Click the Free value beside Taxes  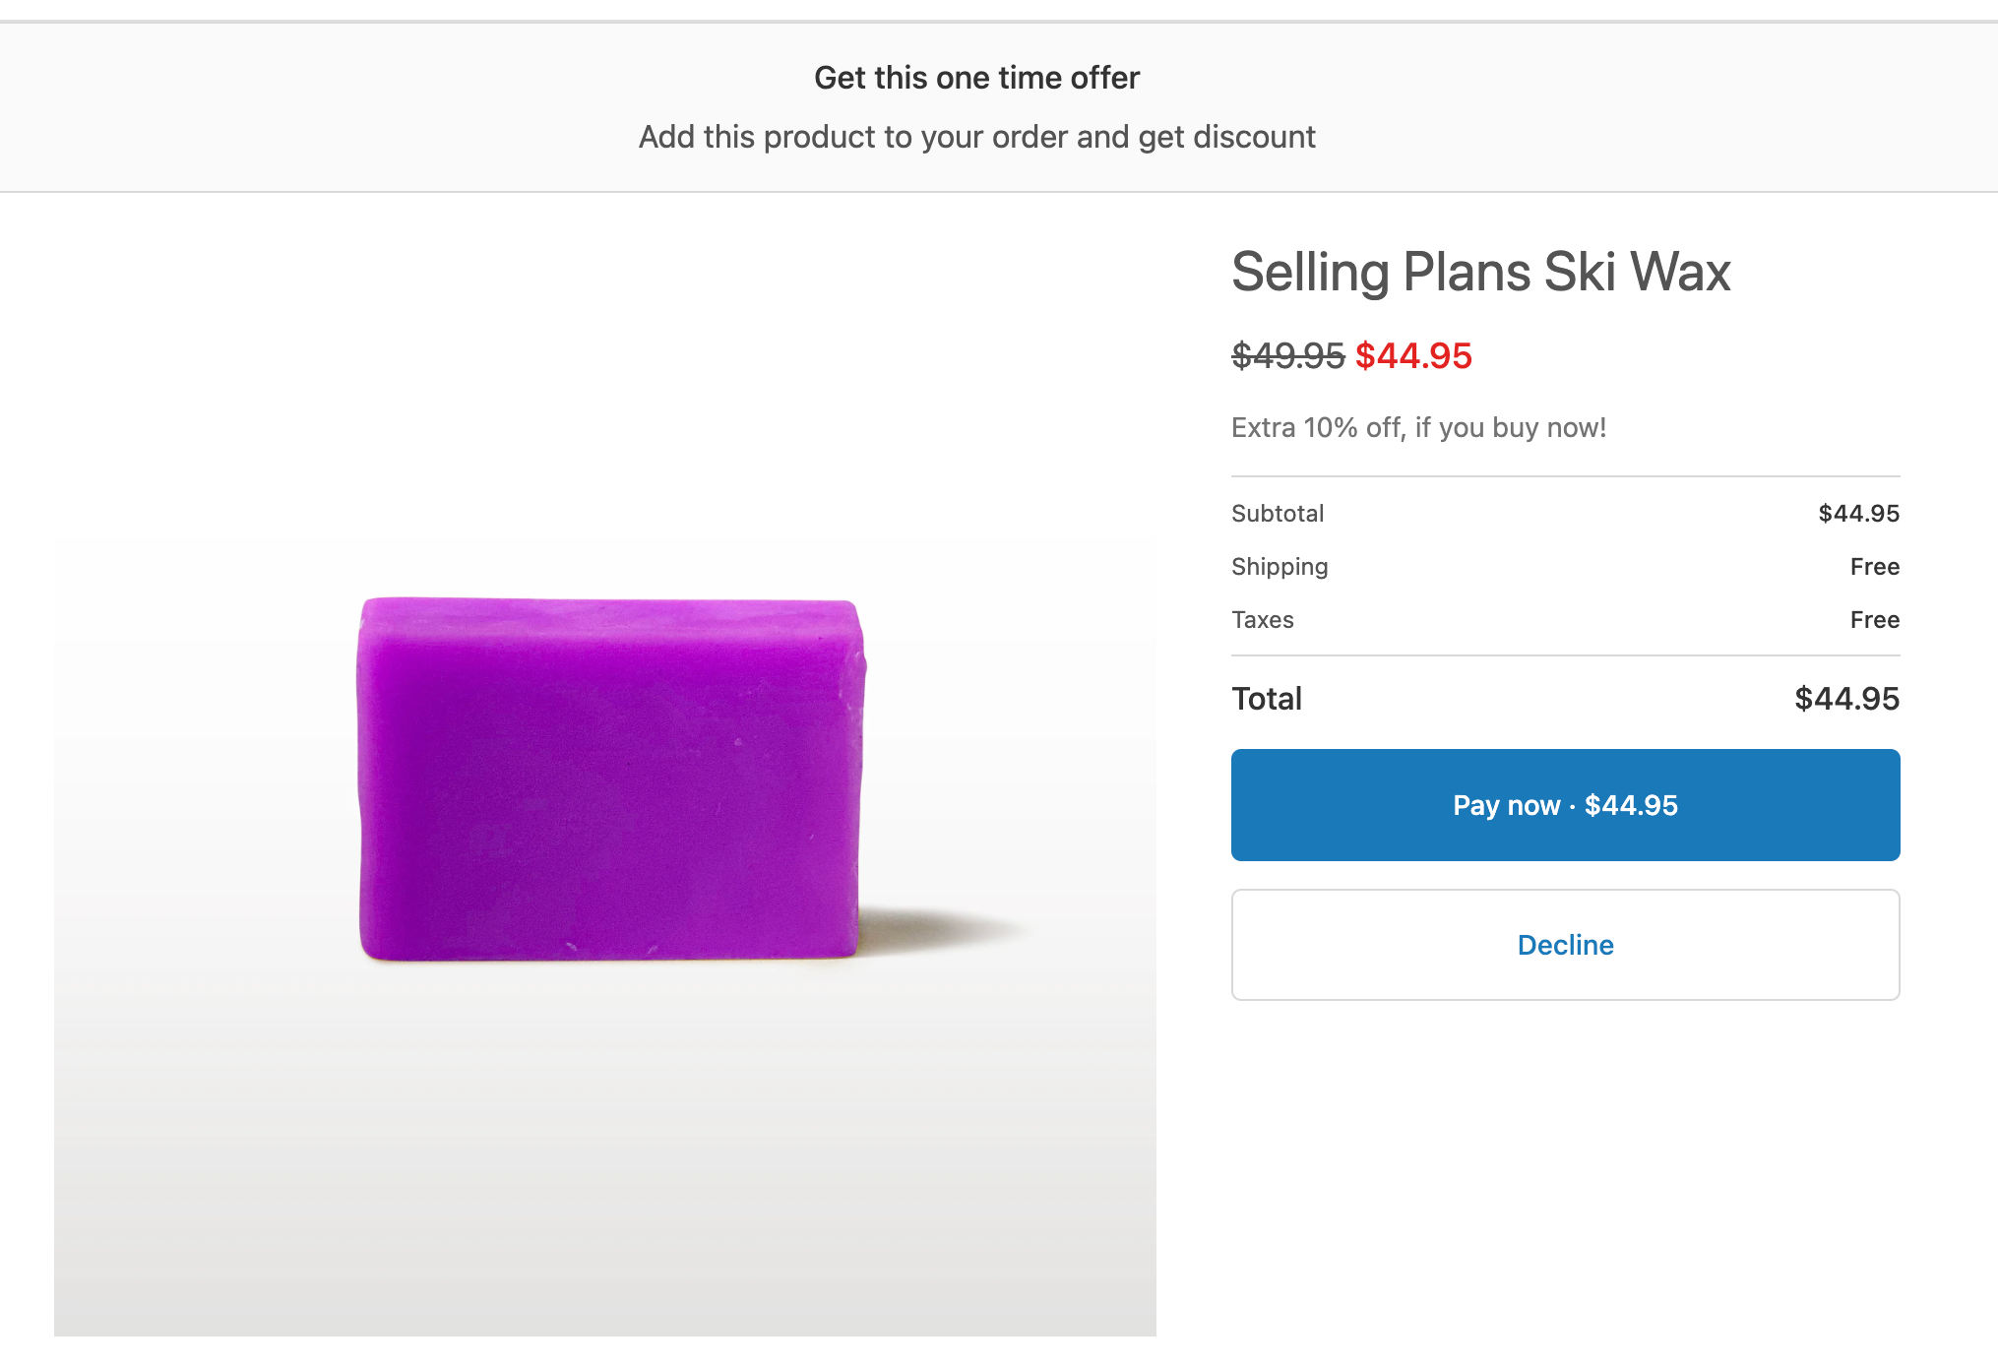click(1874, 619)
